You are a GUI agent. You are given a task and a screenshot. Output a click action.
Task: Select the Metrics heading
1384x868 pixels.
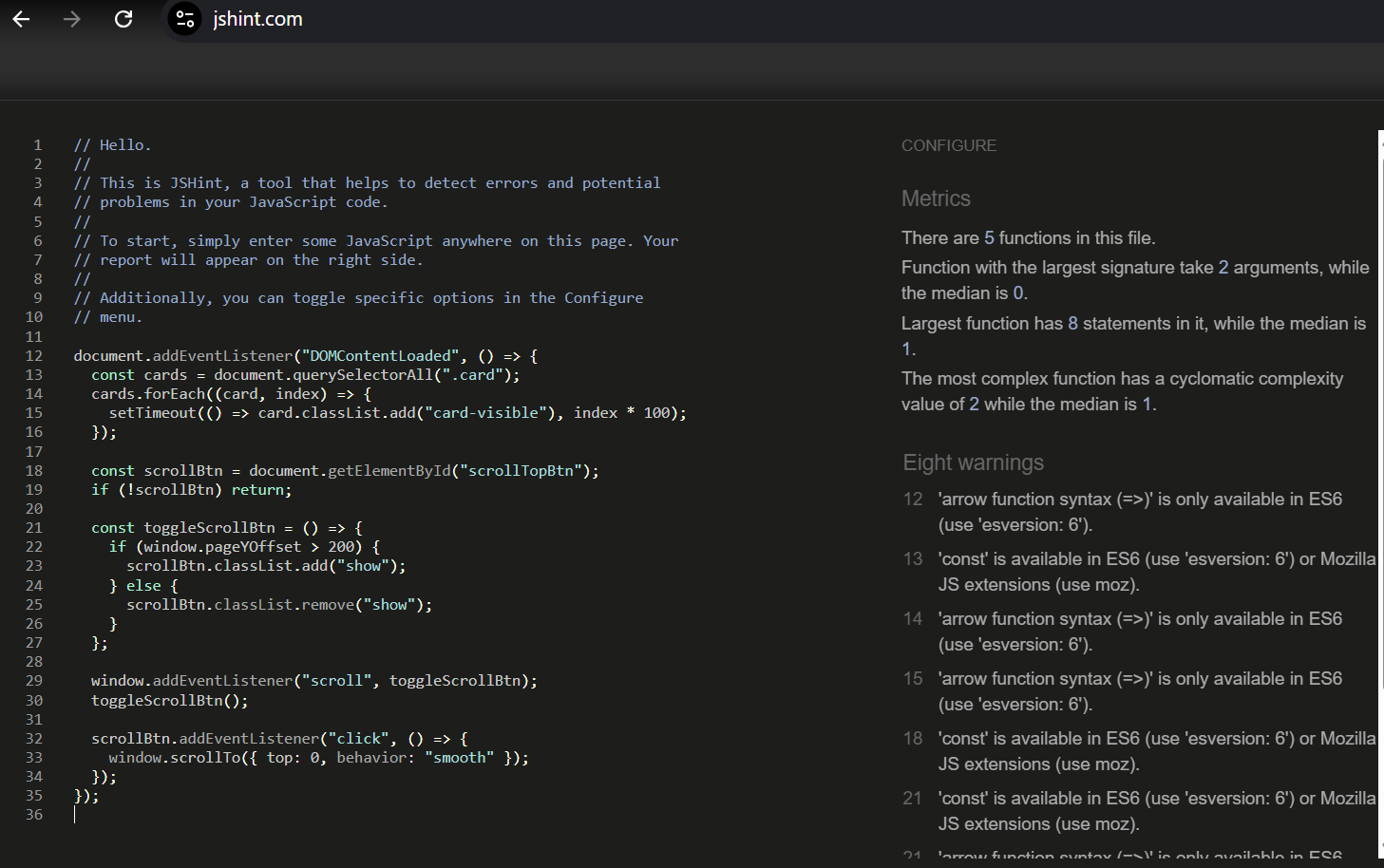936,198
